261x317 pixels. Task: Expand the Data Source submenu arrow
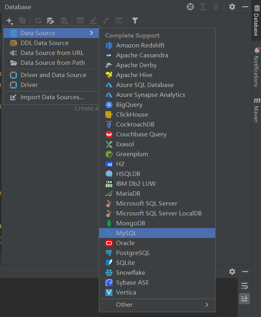click(x=92, y=33)
